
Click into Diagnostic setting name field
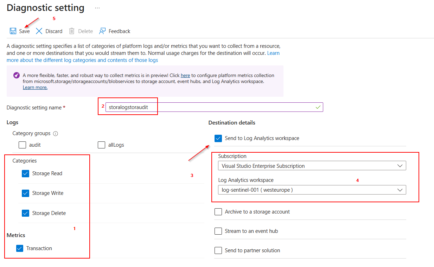click(x=211, y=107)
